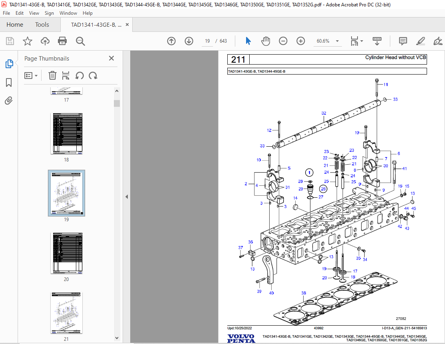Open Page Thumbnails navigation pane icon
Image resolution: width=445 pixels, height=344 pixels.
(x=9, y=64)
